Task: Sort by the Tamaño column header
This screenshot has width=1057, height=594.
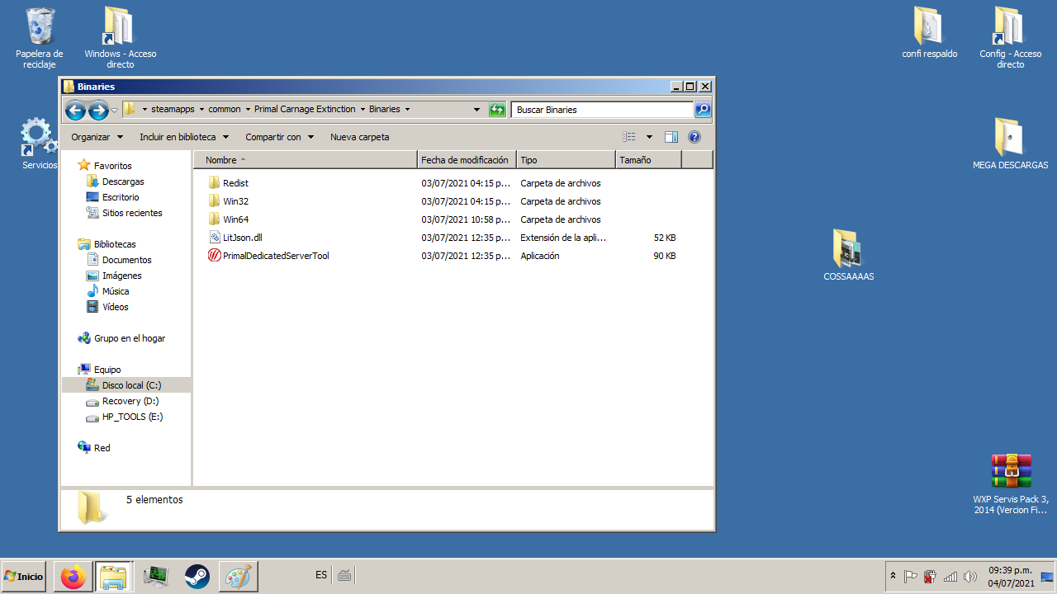Action: tap(648, 160)
